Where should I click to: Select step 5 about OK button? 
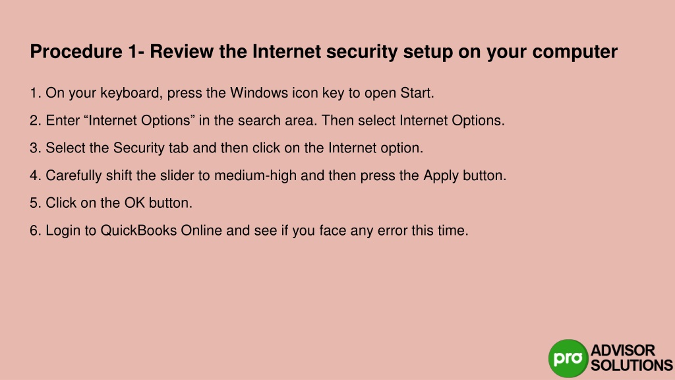(111, 203)
